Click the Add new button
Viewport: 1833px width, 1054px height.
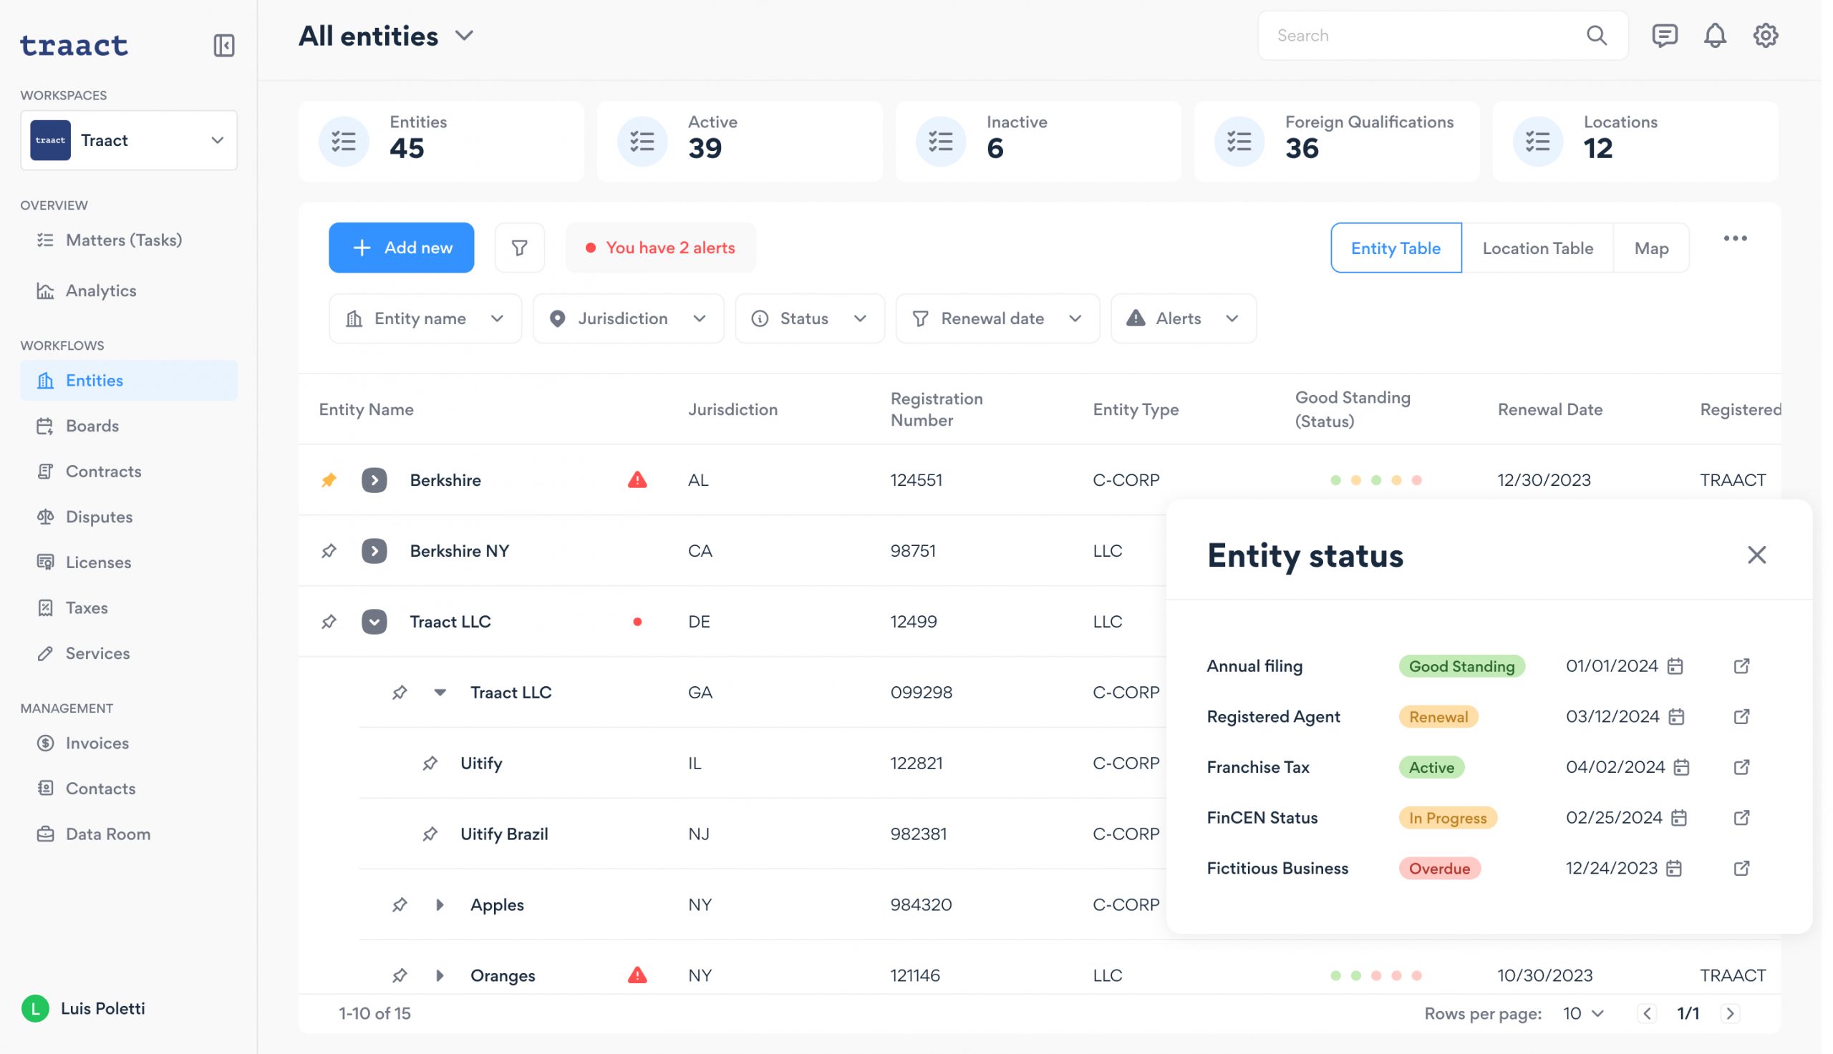tap(401, 248)
